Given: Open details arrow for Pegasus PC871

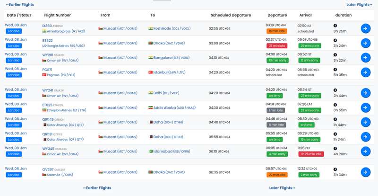Looking at the screenshot, I should tap(365, 72).
